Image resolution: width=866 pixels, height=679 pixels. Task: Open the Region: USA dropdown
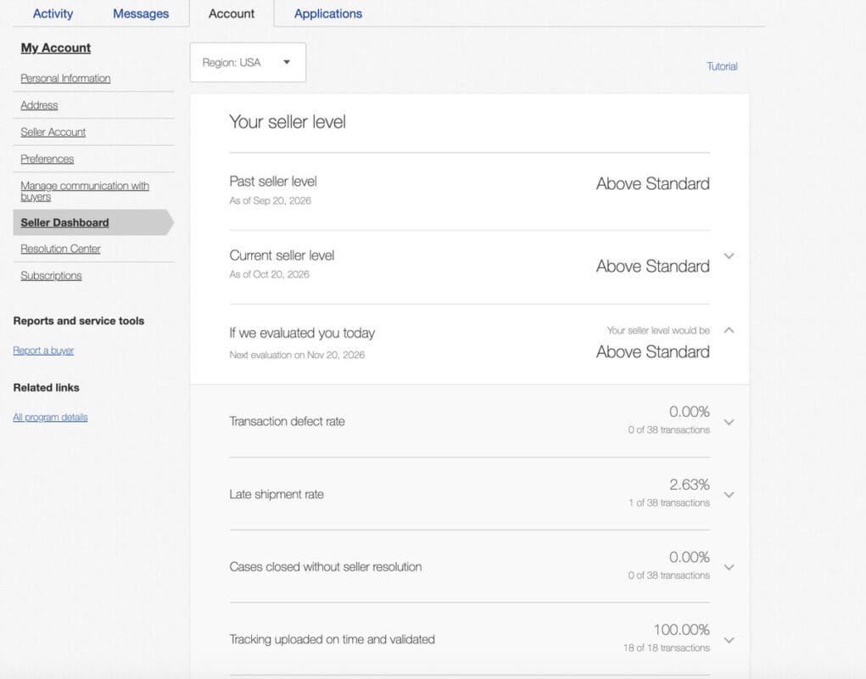pos(248,63)
